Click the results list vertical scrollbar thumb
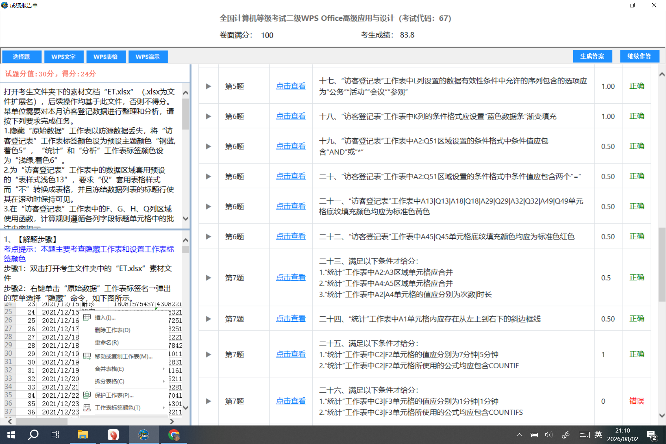666x444 pixels. click(662, 265)
